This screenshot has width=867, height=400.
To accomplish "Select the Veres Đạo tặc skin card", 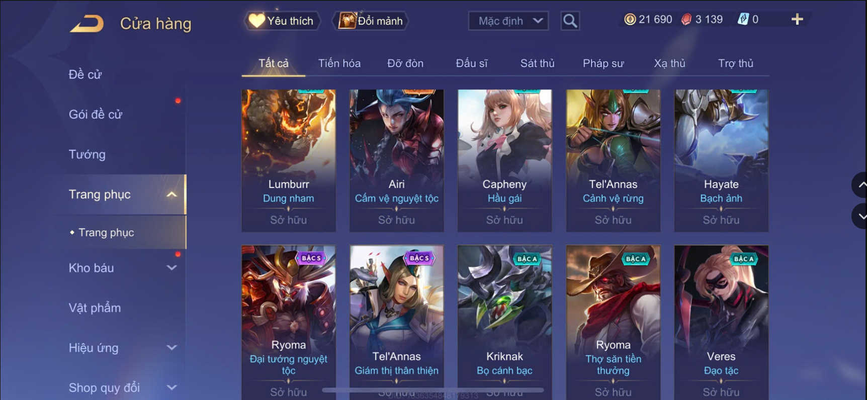I will 721,322.
